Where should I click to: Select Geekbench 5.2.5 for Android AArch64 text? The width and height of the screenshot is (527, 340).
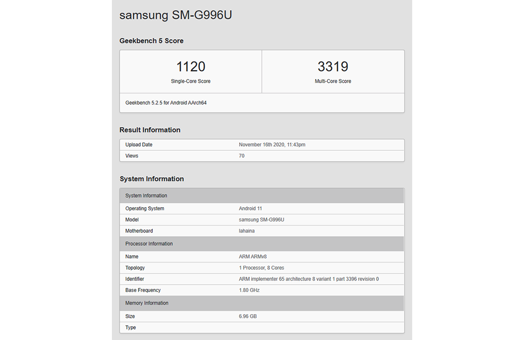pyautogui.click(x=166, y=103)
